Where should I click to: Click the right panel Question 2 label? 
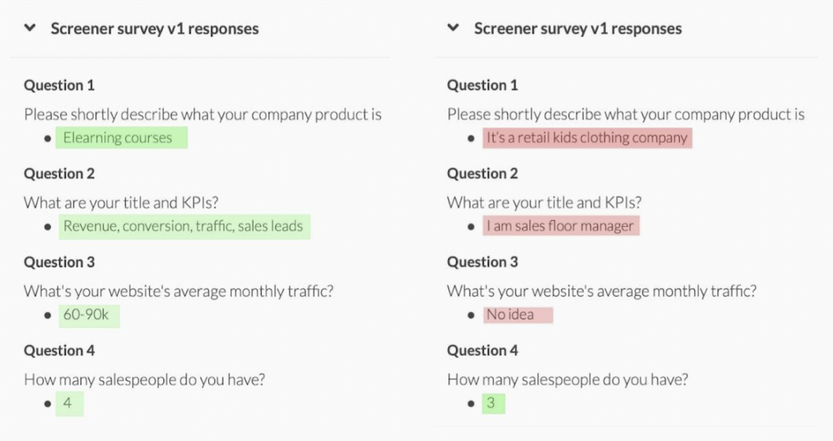tap(483, 173)
